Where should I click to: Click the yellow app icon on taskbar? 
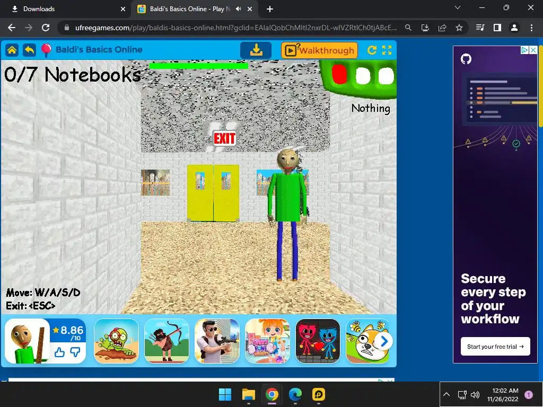(x=319, y=394)
